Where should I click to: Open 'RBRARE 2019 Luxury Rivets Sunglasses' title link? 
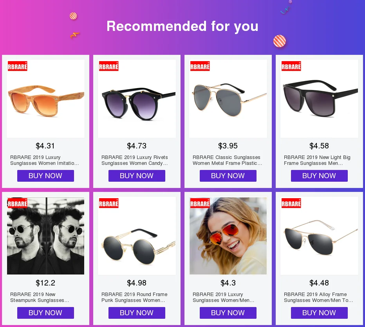pyautogui.click(x=135, y=160)
